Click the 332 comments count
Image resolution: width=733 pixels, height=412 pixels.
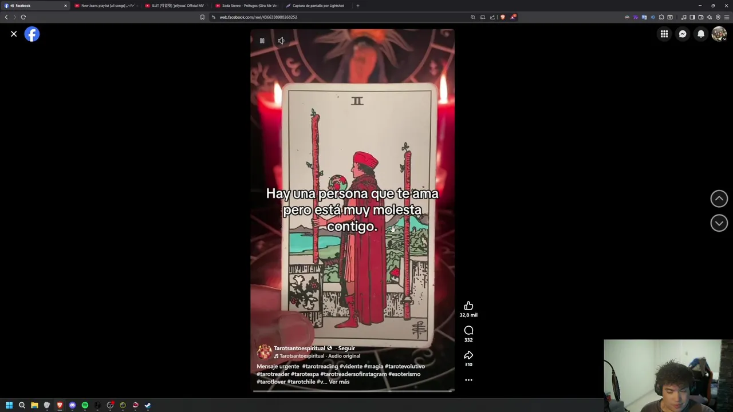point(468,340)
